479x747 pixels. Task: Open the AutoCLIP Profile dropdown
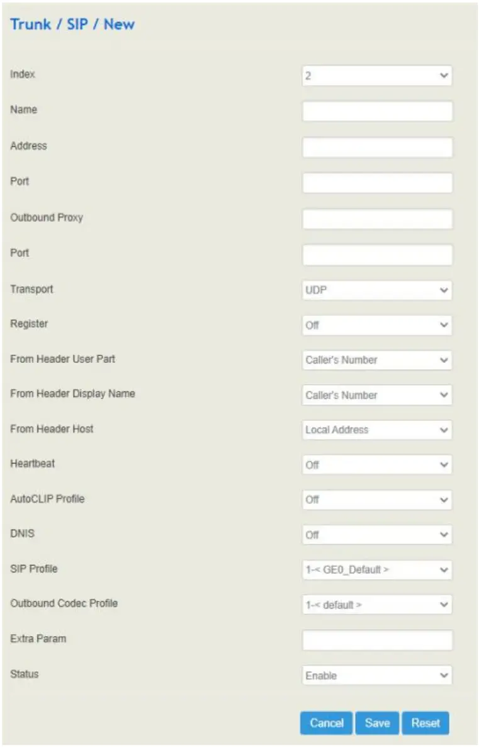click(x=376, y=499)
